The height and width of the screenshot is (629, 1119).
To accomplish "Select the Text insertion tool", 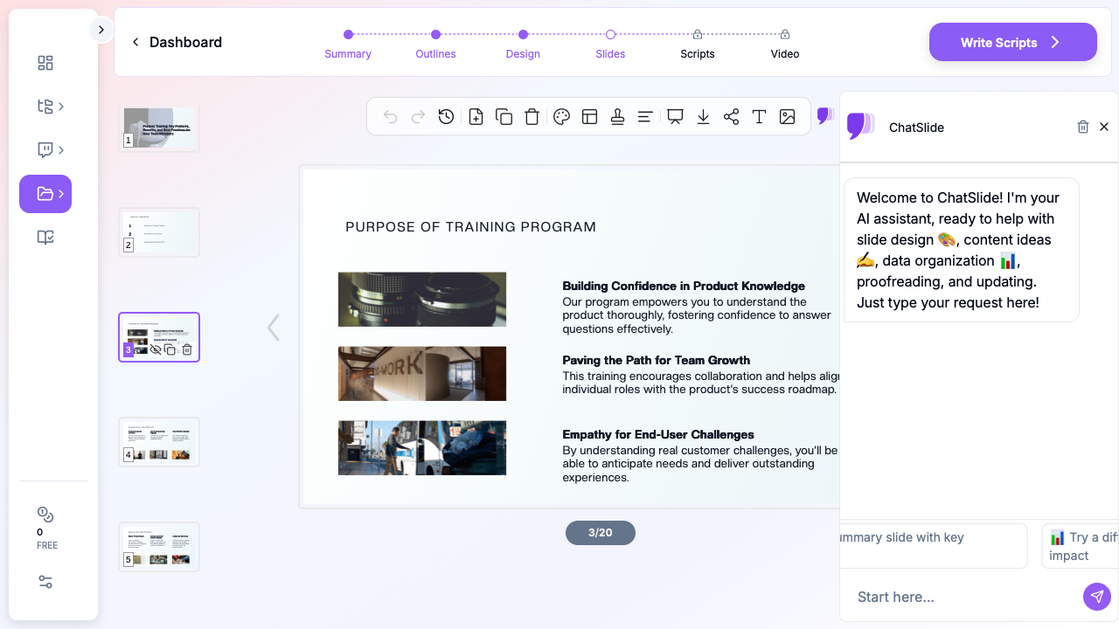I will pos(759,116).
